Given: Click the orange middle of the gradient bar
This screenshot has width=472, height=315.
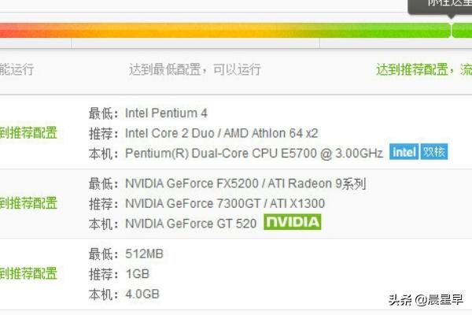Looking at the screenshot, I should click(157, 31).
